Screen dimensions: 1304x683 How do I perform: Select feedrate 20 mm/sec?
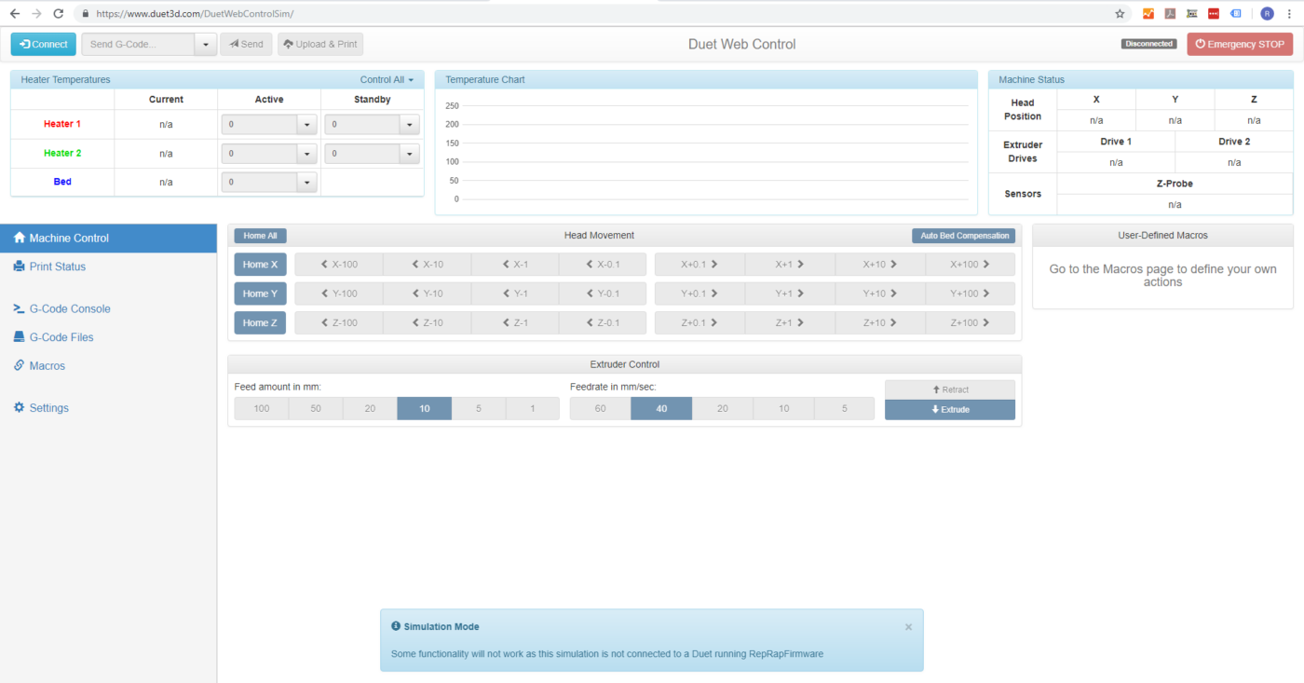pos(723,409)
